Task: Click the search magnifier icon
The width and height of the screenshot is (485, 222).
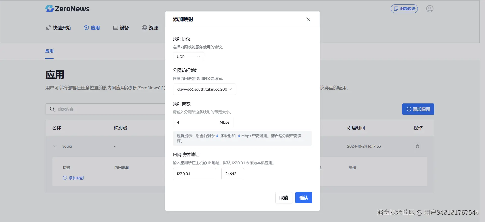Action: tap(52, 109)
